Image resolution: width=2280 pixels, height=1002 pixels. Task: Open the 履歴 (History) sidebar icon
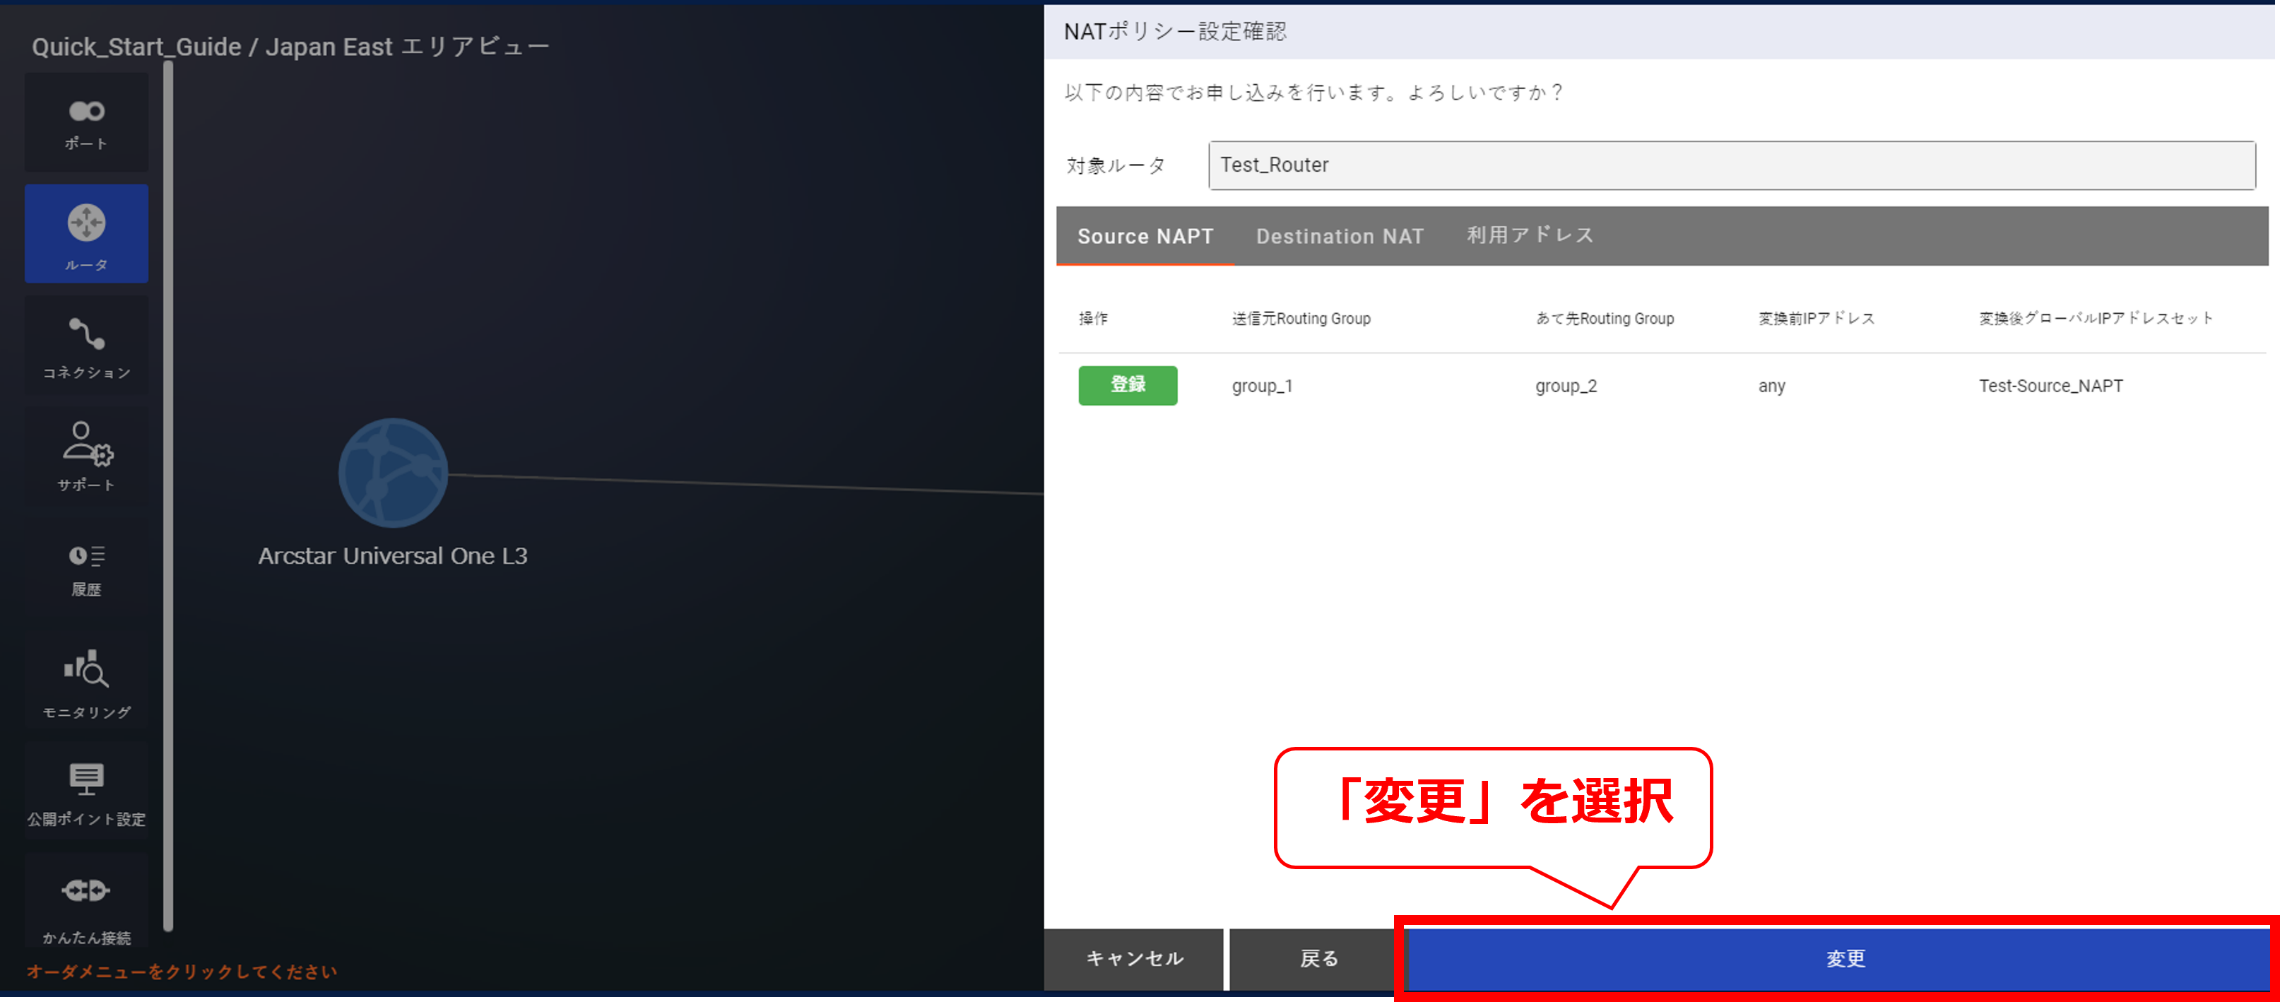86,569
